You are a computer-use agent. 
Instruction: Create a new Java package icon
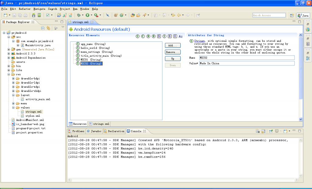(x=116, y=15)
